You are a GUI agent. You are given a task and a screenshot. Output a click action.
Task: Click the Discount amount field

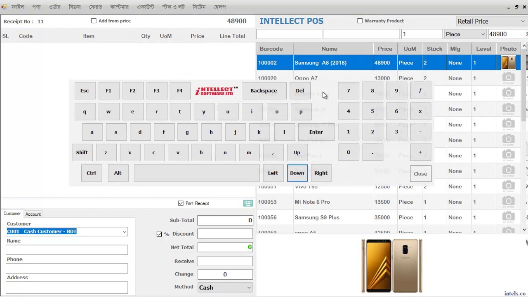coord(225,234)
